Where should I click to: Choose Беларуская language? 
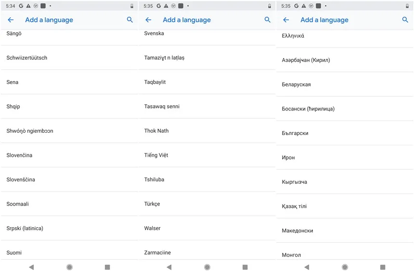coord(345,84)
